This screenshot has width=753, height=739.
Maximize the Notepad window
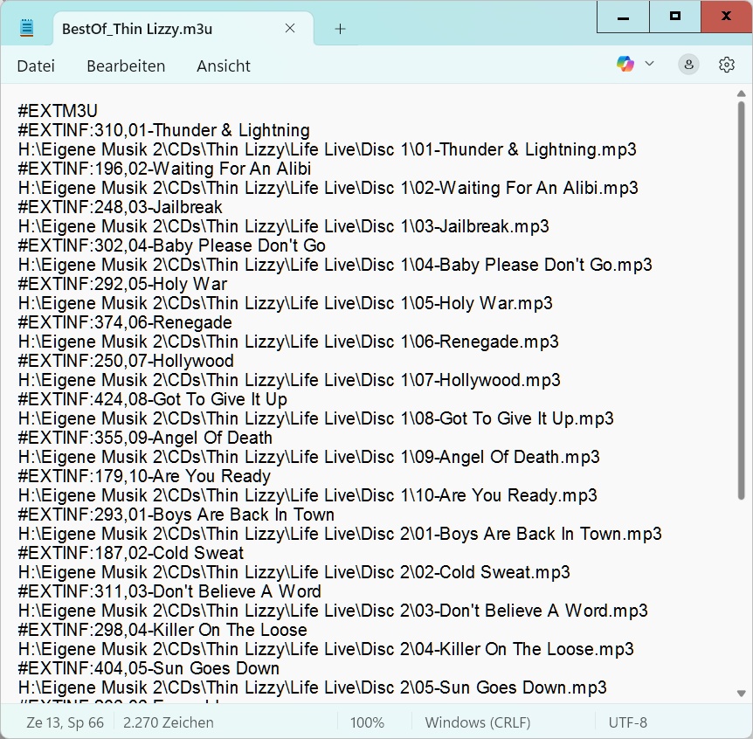[674, 17]
